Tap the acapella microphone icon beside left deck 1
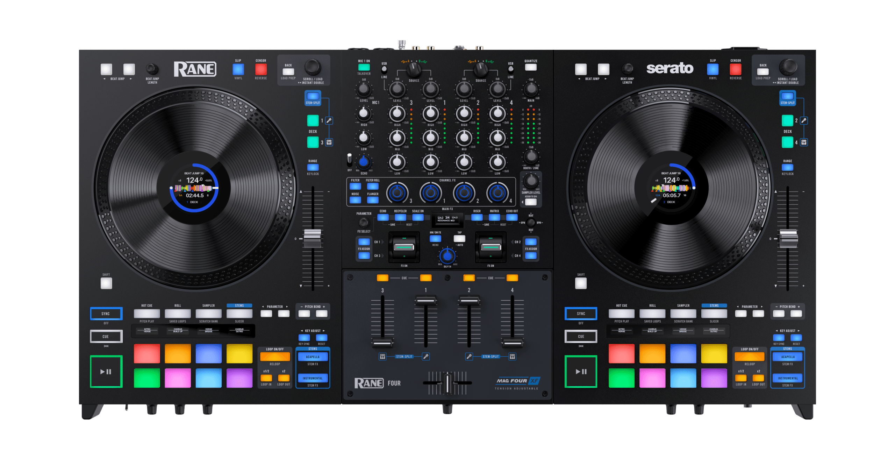The width and height of the screenshot is (895, 456). pyautogui.click(x=329, y=120)
